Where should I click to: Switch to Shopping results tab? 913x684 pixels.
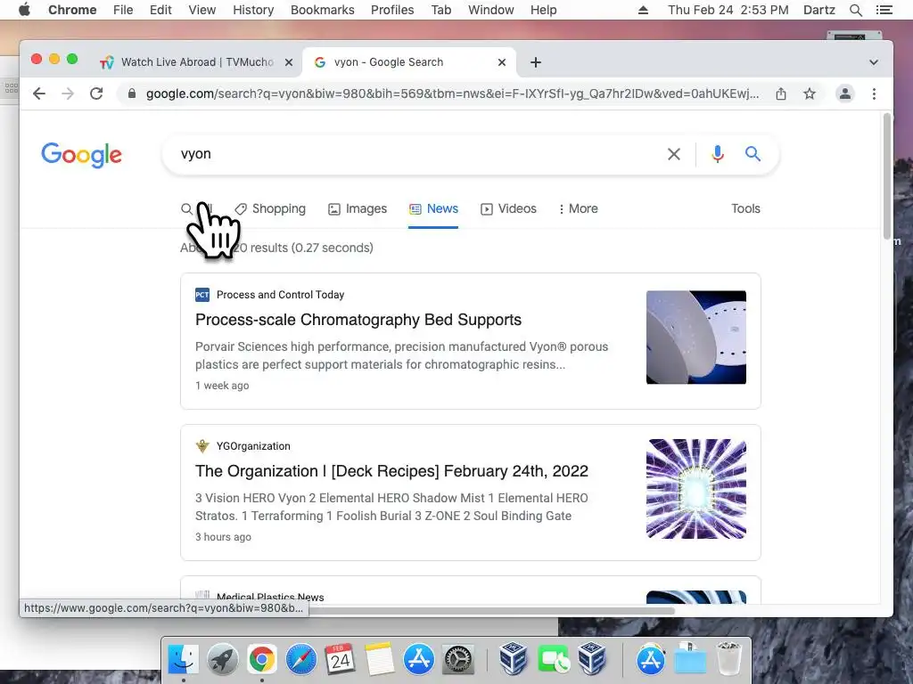270,208
